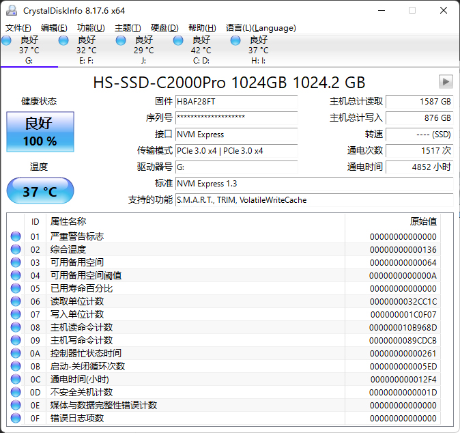
Task: Click the firmware field HBAF28FT
Action: pyautogui.click(x=236, y=102)
